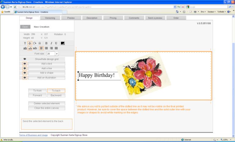Toggle Show/hide design grid button
The height and width of the screenshot is (142, 235).
47,59
